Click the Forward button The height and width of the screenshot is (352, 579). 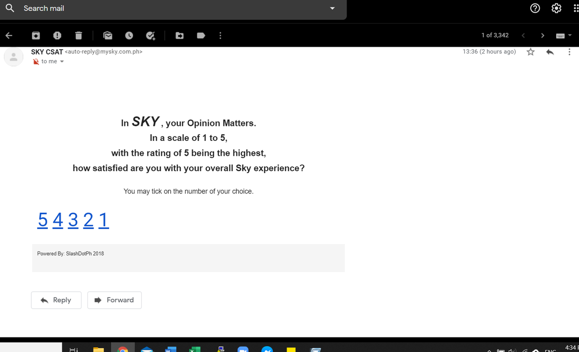pos(114,300)
